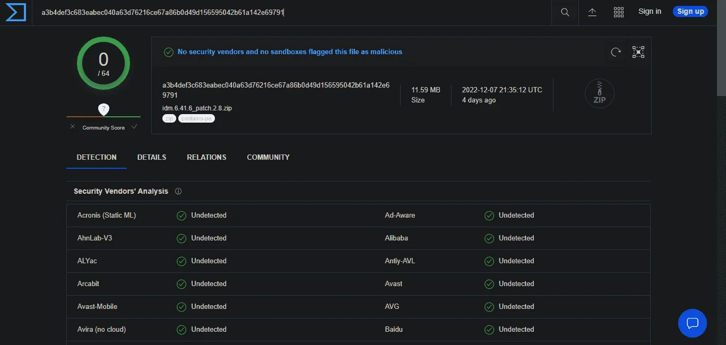Click the search magnifier icon
Image resolution: width=726 pixels, height=345 pixels.
click(565, 12)
